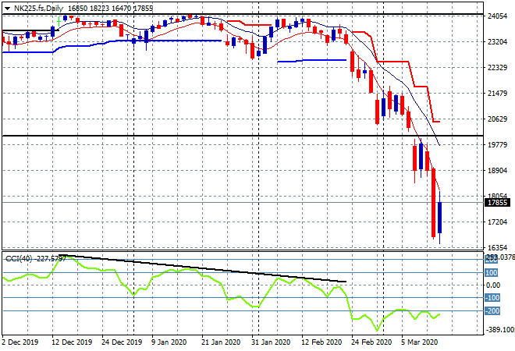Viewport: 515px width, 351px height.
Task: Click the current price label 17855
Action: pos(497,203)
